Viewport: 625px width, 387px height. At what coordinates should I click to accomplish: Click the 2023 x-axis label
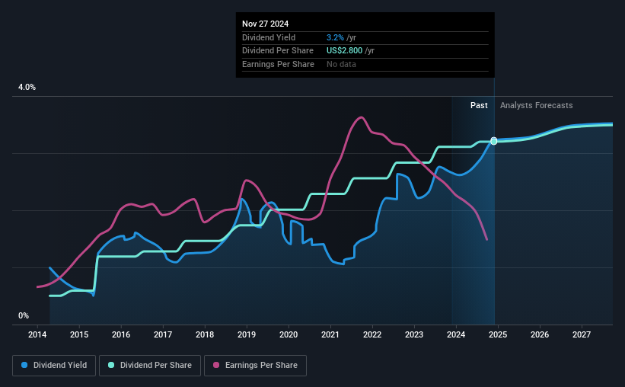(x=413, y=334)
